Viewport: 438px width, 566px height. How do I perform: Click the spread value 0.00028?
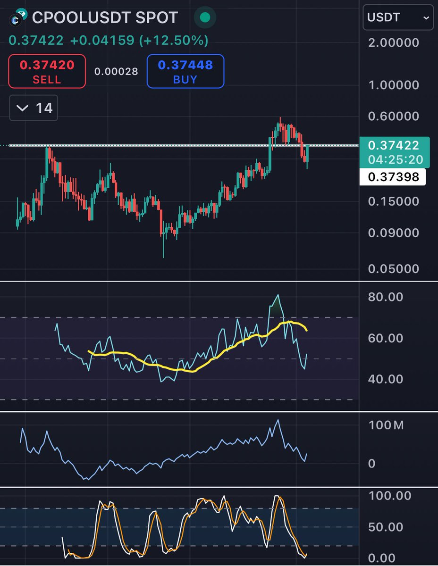pos(116,71)
